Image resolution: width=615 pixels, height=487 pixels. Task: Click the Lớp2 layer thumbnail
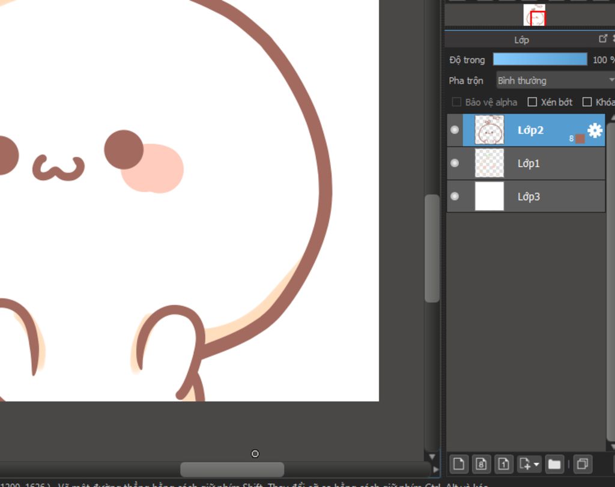489,130
